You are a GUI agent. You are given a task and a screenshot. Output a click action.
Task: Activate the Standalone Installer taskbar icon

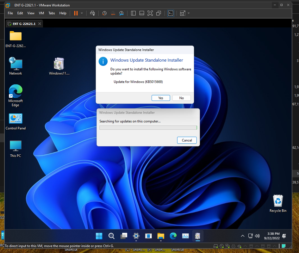click(x=198, y=236)
